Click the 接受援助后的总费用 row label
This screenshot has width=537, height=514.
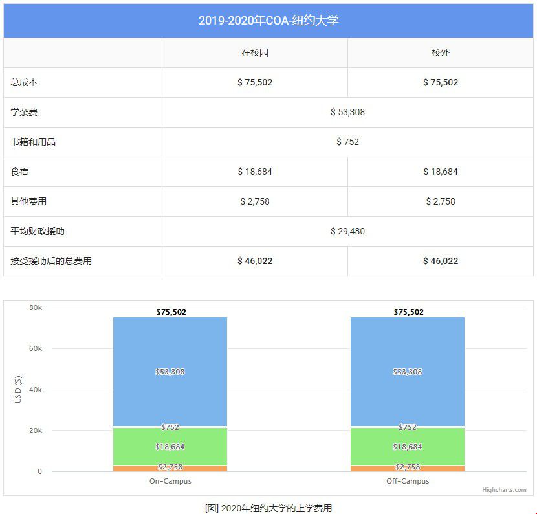(51, 261)
